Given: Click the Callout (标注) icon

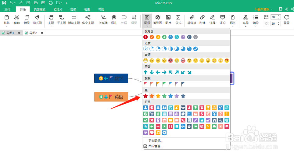Looking at the screenshot, I should tap(114, 17).
